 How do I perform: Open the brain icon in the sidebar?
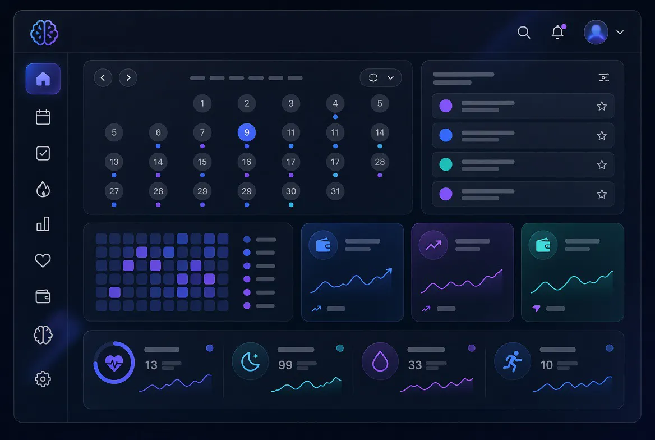(43, 334)
